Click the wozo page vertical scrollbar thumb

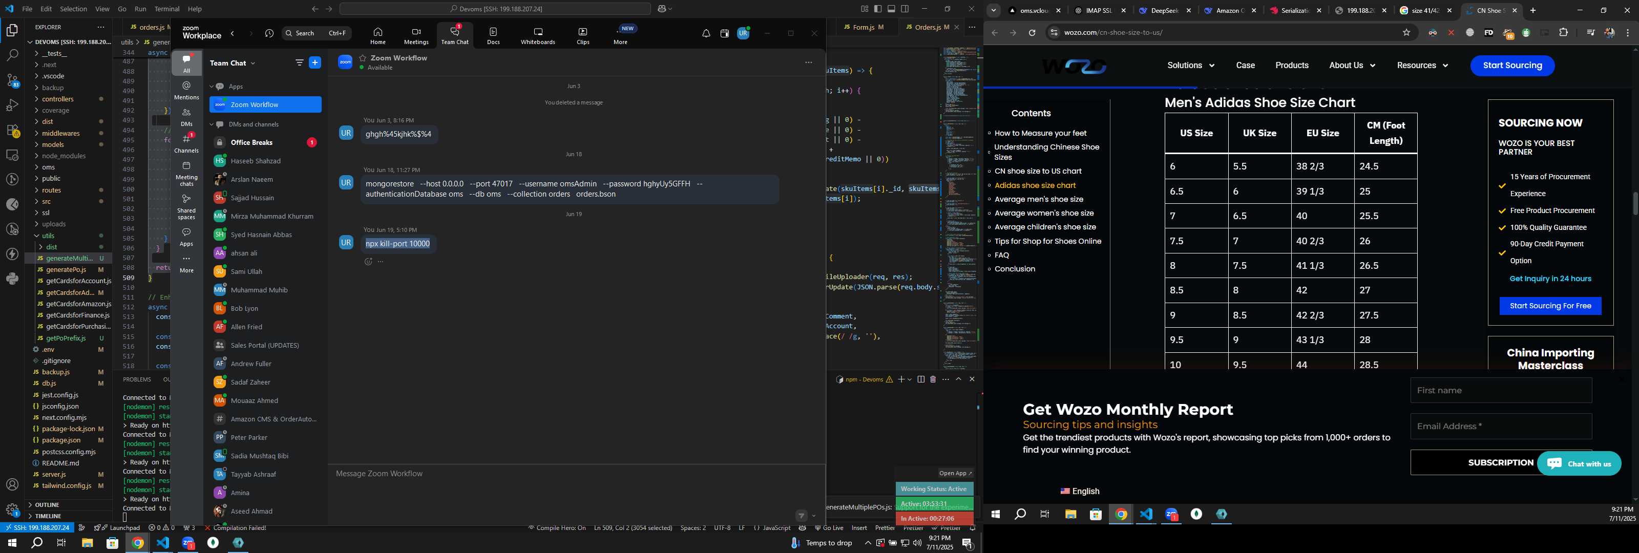click(1634, 204)
